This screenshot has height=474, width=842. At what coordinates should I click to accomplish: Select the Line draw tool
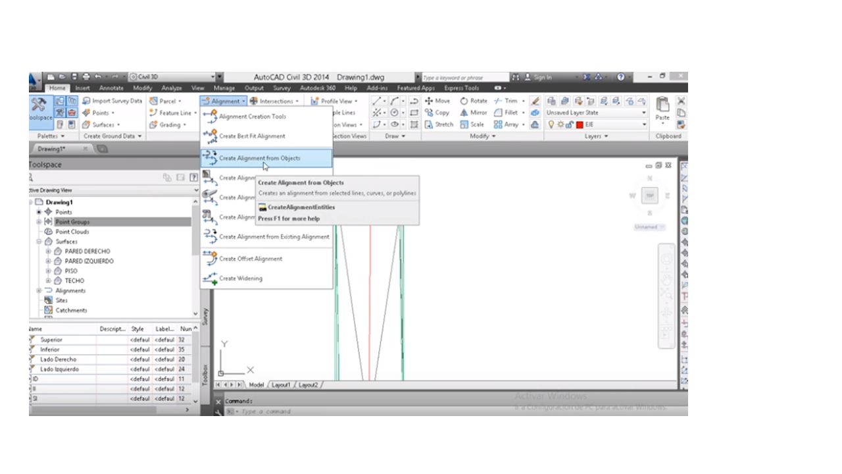376,101
